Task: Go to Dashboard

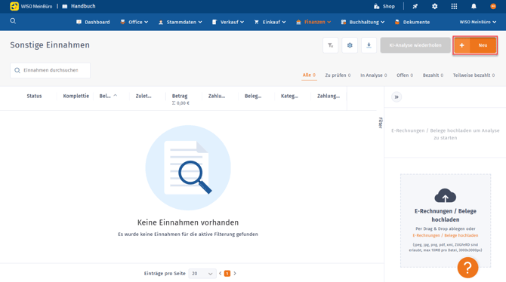Action: point(93,22)
